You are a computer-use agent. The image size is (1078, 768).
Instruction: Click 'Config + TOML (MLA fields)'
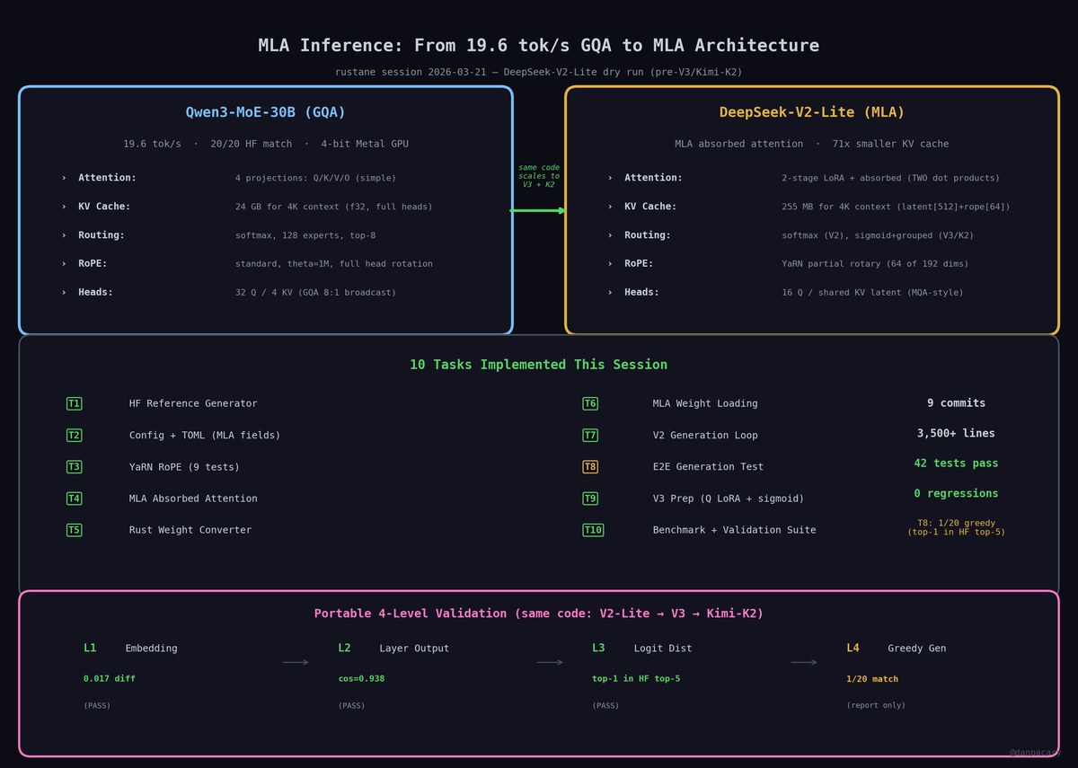point(205,435)
